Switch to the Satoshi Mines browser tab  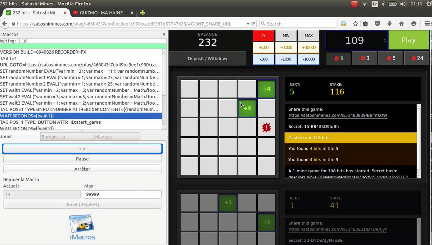pyautogui.click(x=35, y=13)
